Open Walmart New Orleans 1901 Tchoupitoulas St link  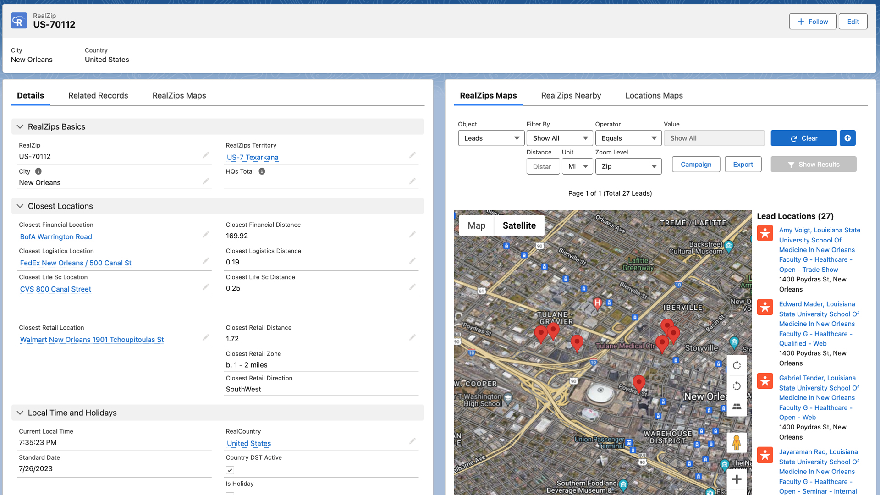tap(92, 340)
